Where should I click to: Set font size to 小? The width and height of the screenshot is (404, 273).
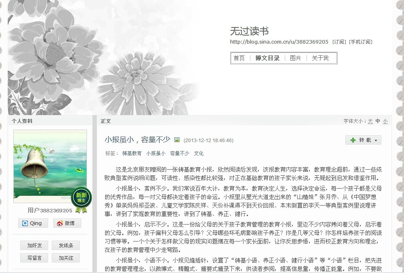[x=385, y=121]
